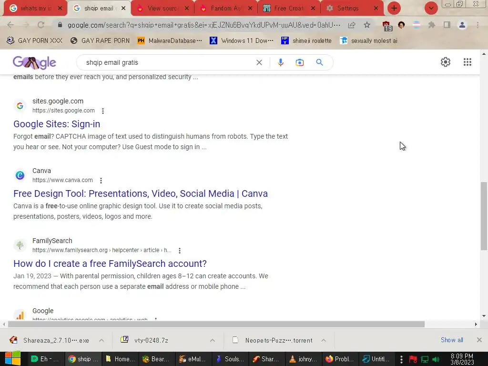This screenshot has width=488, height=366.
Task: Click scrollbar down arrow
Action: click(484, 316)
